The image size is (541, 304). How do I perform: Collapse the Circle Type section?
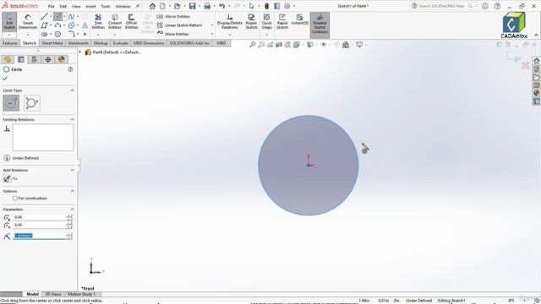click(72, 90)
